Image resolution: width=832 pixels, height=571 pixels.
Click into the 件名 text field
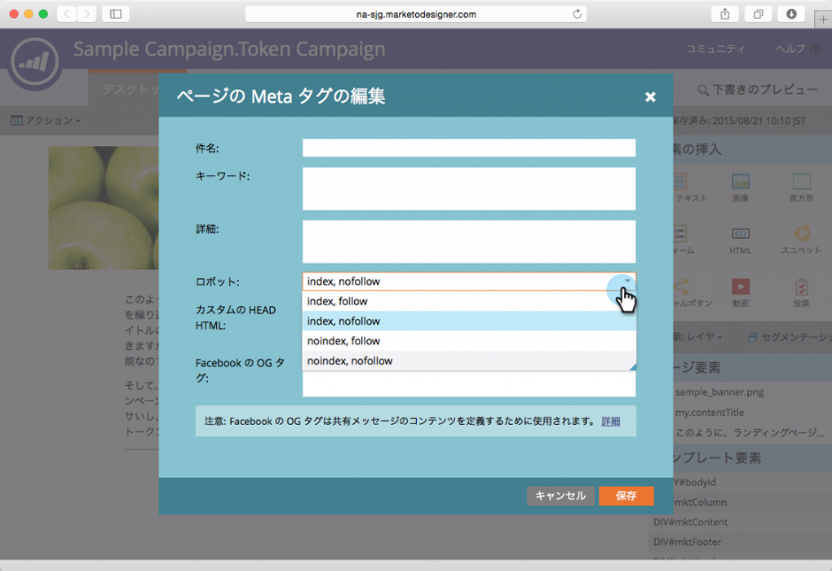[468, 148]
